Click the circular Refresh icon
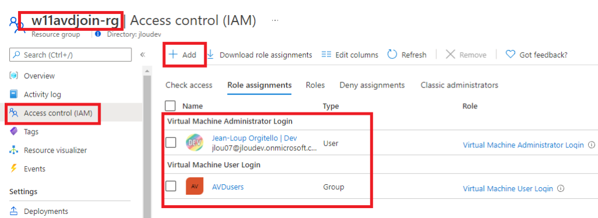The image size is (598, 218). pyautogui.click(x=392, y=54)
